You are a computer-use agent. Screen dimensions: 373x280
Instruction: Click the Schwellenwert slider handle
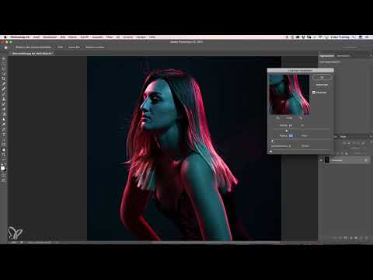point(271,152)
